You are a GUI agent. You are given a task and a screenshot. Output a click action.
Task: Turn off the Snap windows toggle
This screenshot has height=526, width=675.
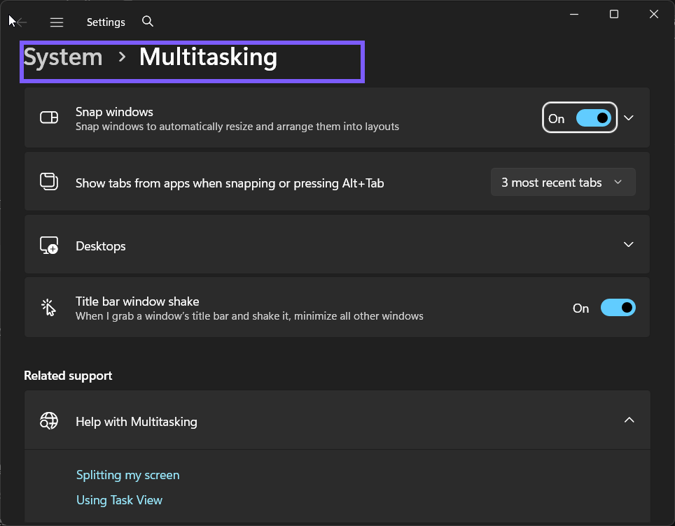coord(594,118)
